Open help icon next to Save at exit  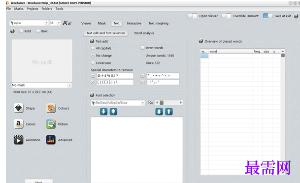[296, 16]
